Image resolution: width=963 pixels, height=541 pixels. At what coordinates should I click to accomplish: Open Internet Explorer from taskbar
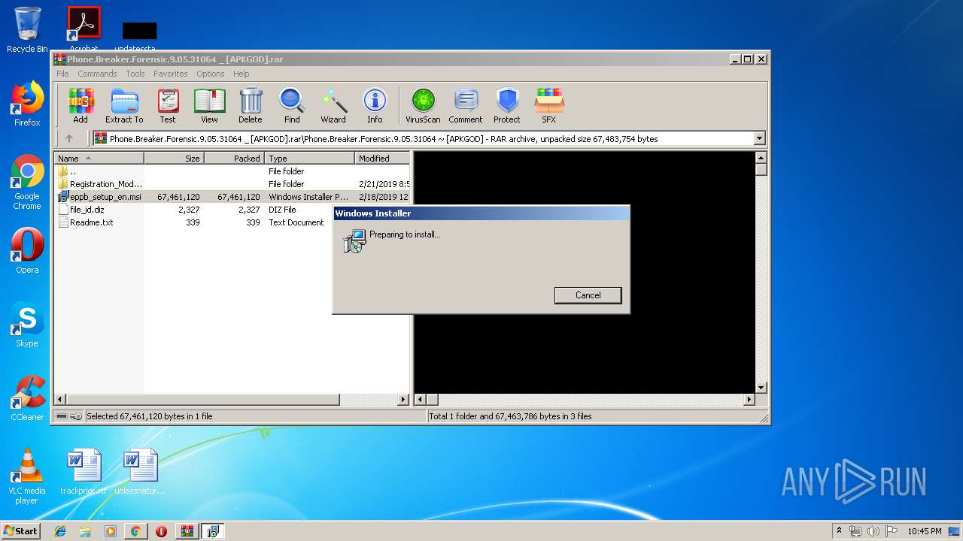pos(60,531)
